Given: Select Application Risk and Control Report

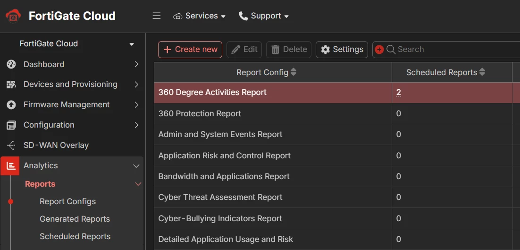Looking at the screenshot, I should 337,155.
